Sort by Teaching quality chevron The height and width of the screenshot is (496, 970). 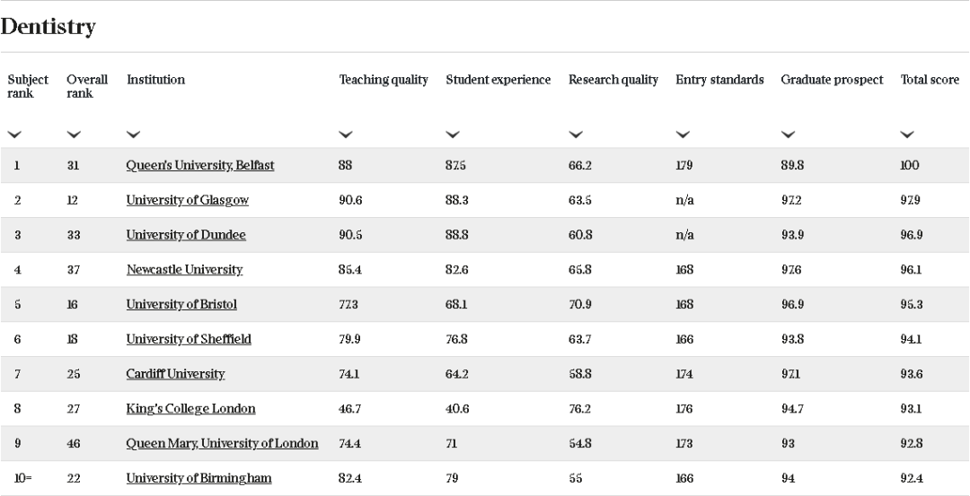click(346, 135)
